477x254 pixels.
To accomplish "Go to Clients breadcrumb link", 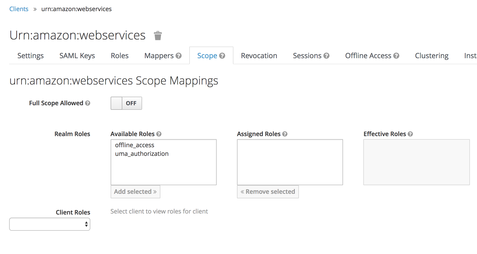I will tap(19, 9).
